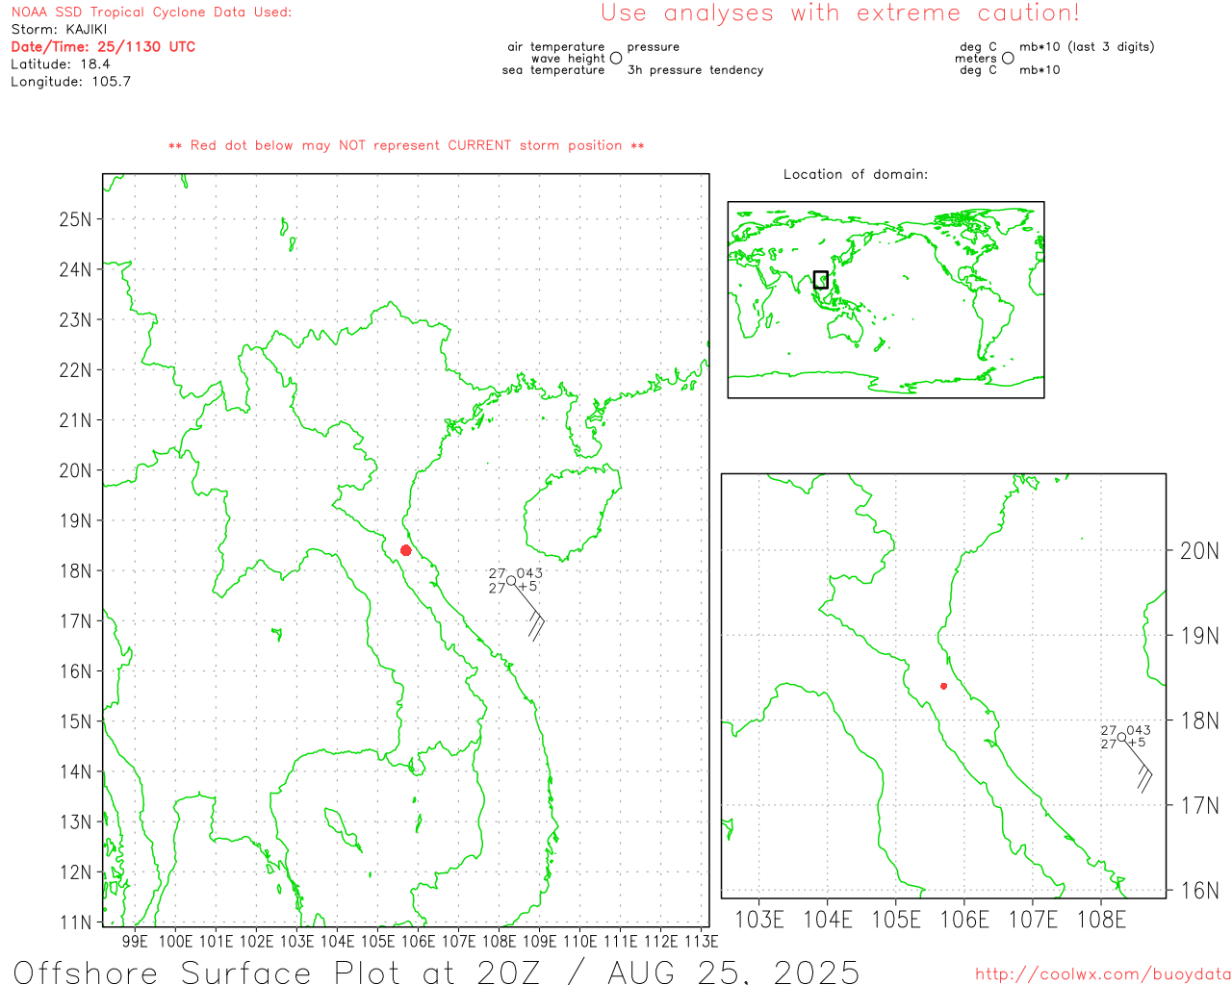Click the 'air temperature' legend label
Screen dimensions: 1232x985
pos(556,46)
